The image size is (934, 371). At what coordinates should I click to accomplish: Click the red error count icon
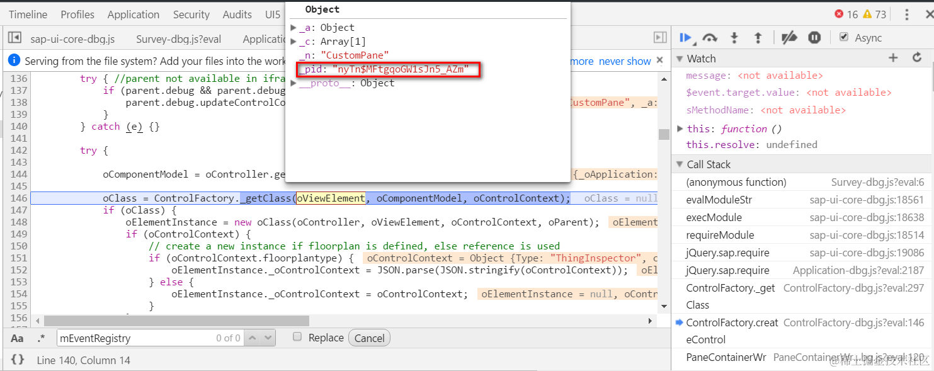(x=838, y=14)
